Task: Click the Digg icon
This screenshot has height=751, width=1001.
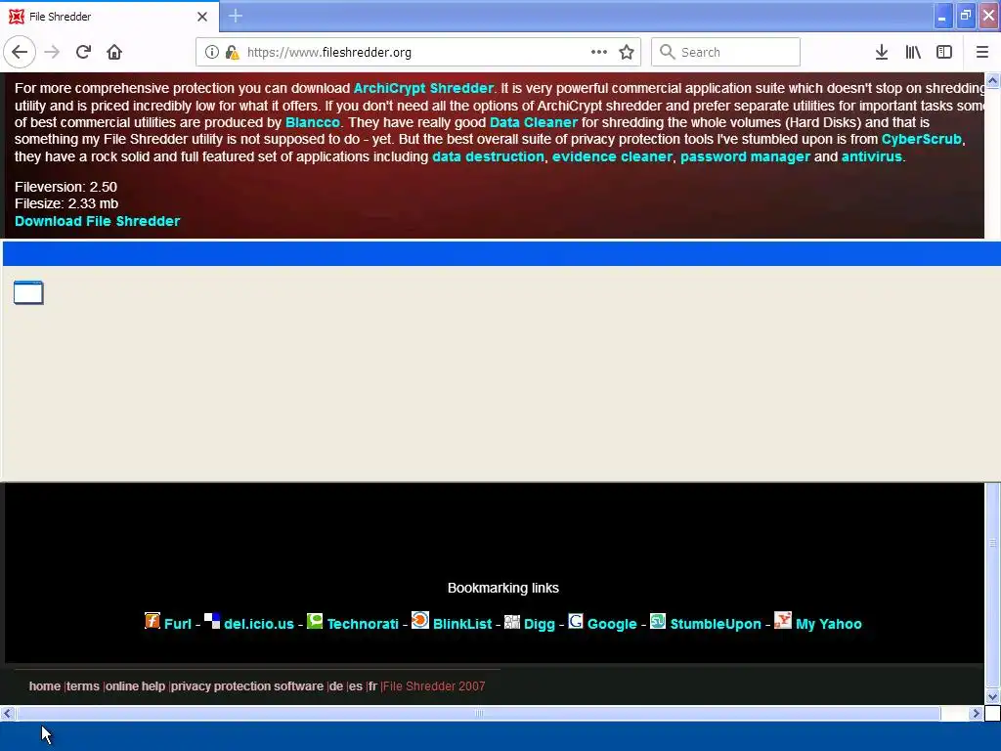Action: 512,621
